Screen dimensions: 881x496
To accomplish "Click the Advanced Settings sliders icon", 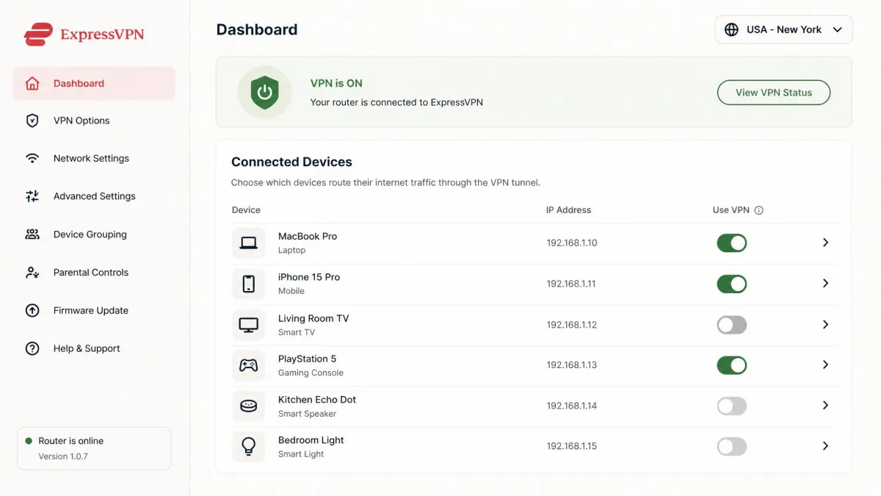I will click(32, 196).
